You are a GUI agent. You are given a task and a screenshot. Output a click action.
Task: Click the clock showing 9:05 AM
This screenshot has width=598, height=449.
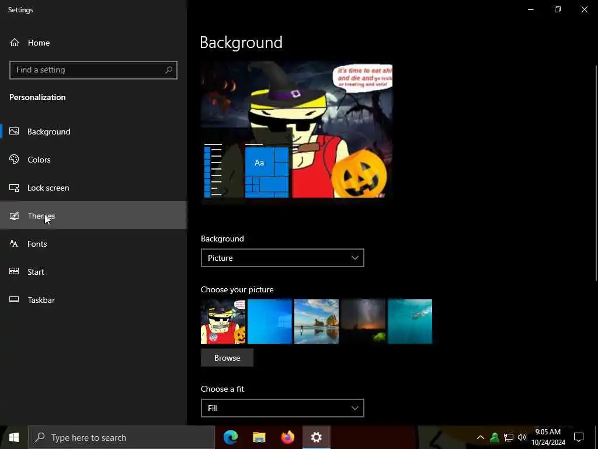point(548,437)
